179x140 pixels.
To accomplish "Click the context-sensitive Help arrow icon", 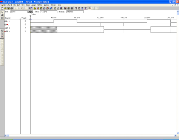I will pyautogui.click(x=31, y=8).
